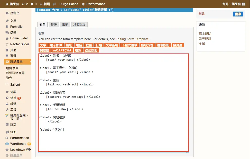
Task: Select the 聯絡表單 envelope menu item
Action: point(17,62)
